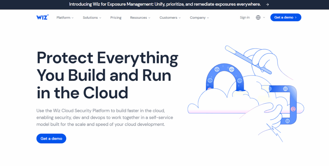Viewport: 329px width, 166px height.
Task: Click Get a demo in the header
Action: pyautogui.click(x=286, y=17)
